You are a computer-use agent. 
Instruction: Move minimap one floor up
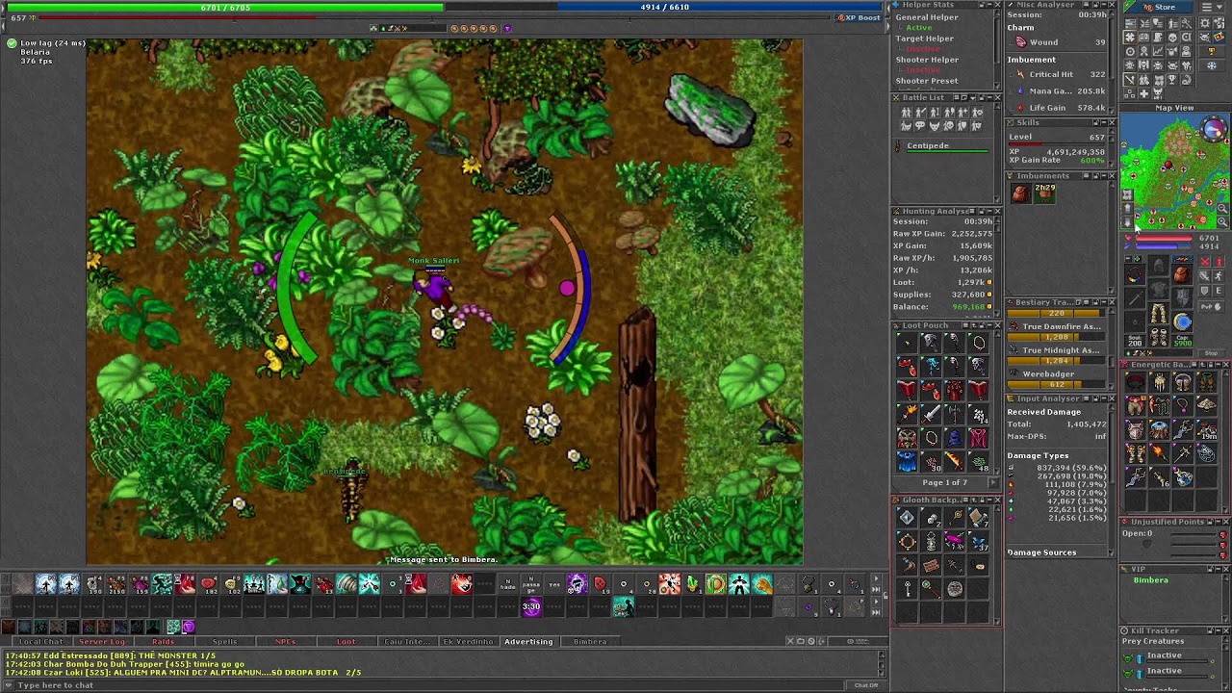1127,209
